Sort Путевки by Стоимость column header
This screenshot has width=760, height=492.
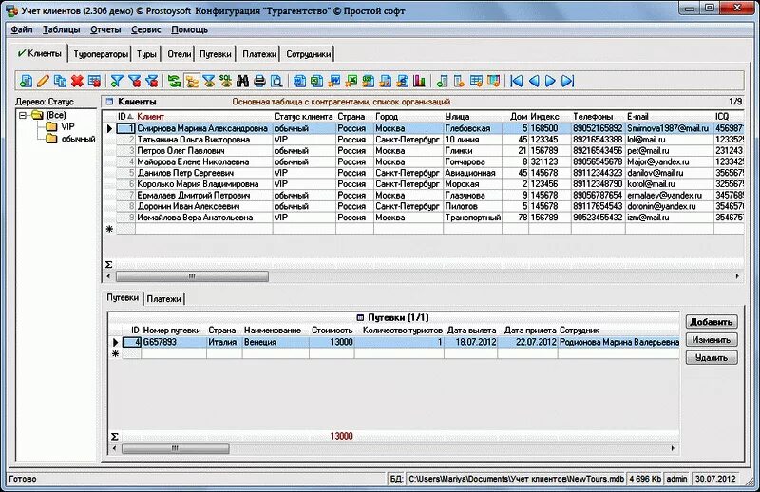pyautogui.click(x=332, y=331)
